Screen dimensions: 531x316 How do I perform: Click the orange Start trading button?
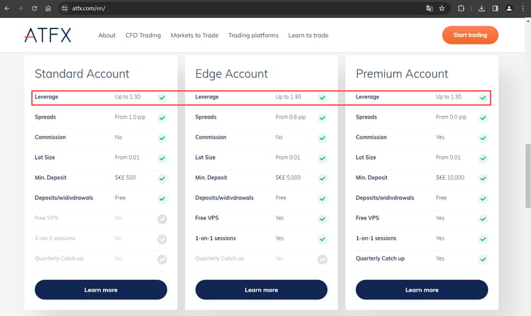point(470,35)
